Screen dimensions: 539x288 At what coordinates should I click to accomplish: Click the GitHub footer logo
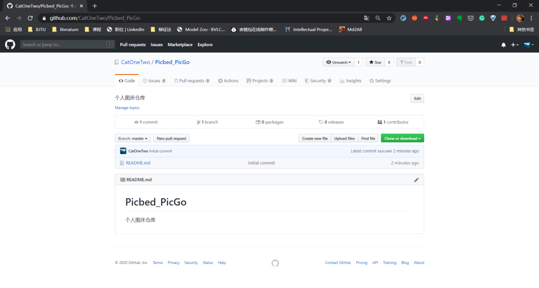pyautogui.click(x=275, y=263)
